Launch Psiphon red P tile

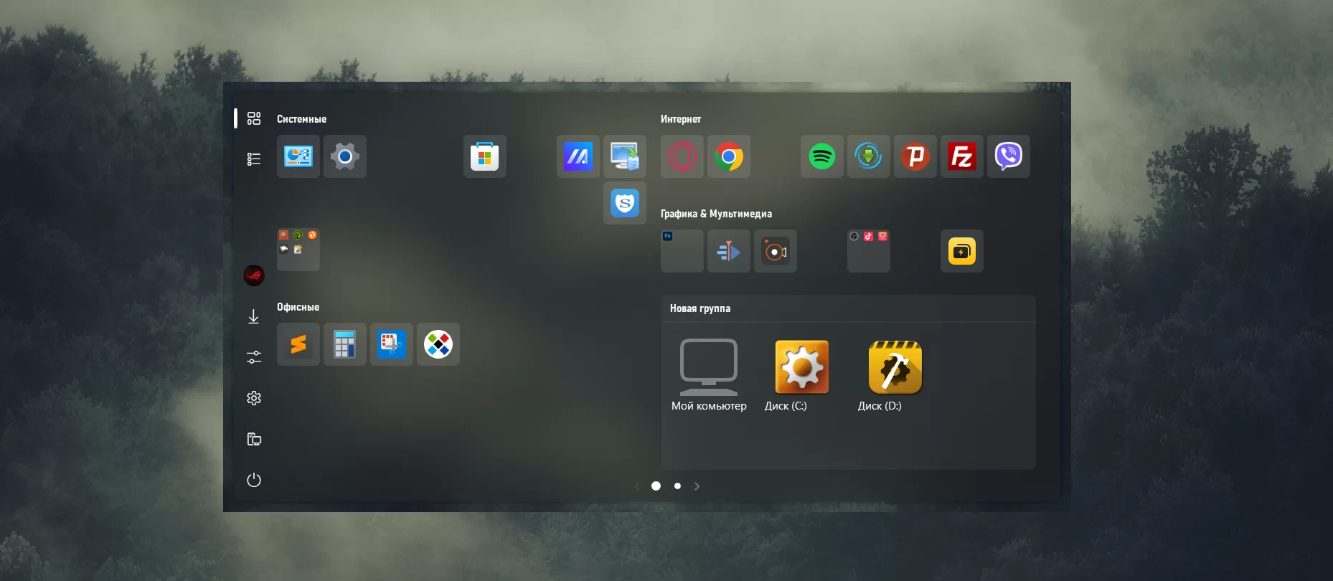915,156
